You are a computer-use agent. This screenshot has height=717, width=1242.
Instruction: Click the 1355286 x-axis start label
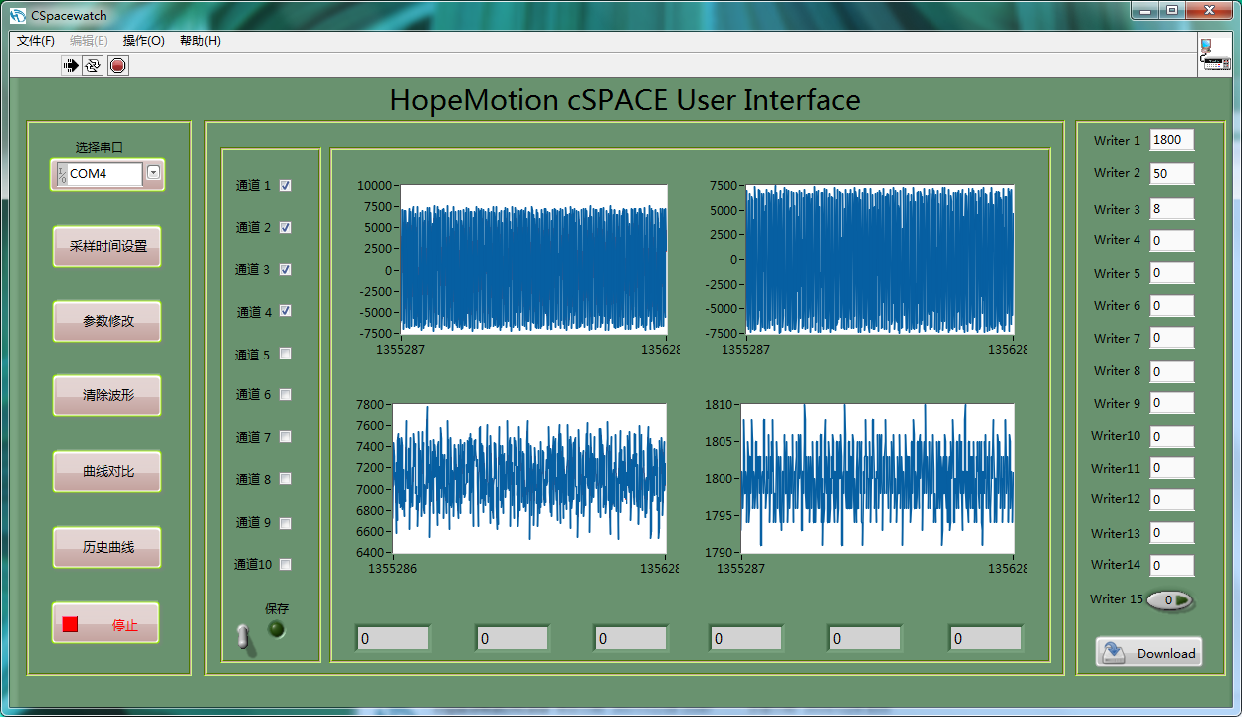coord(393,568)
